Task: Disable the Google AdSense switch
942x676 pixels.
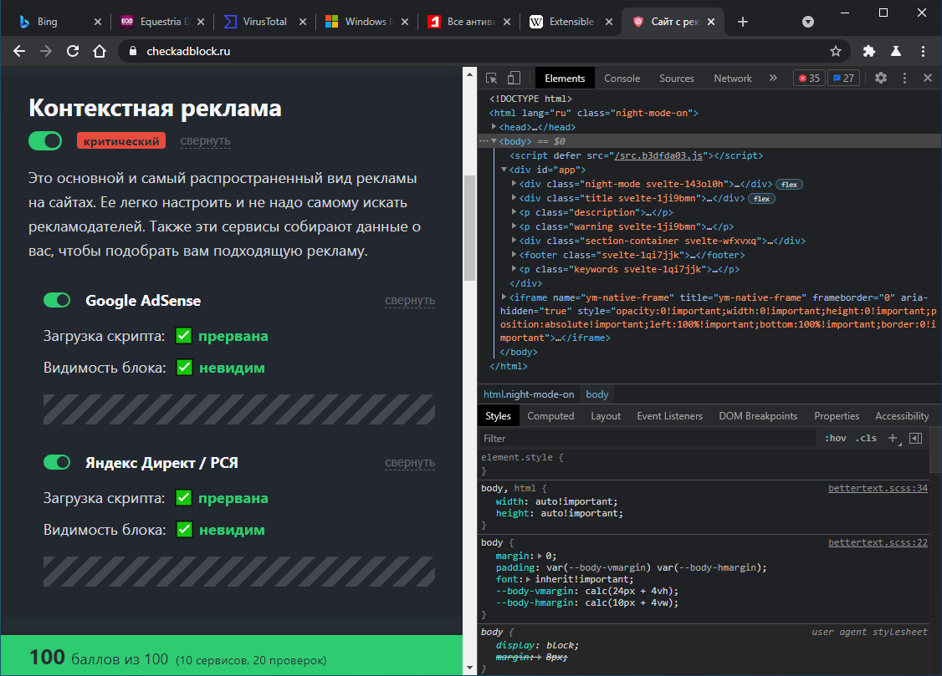Action: pos(57,300)
